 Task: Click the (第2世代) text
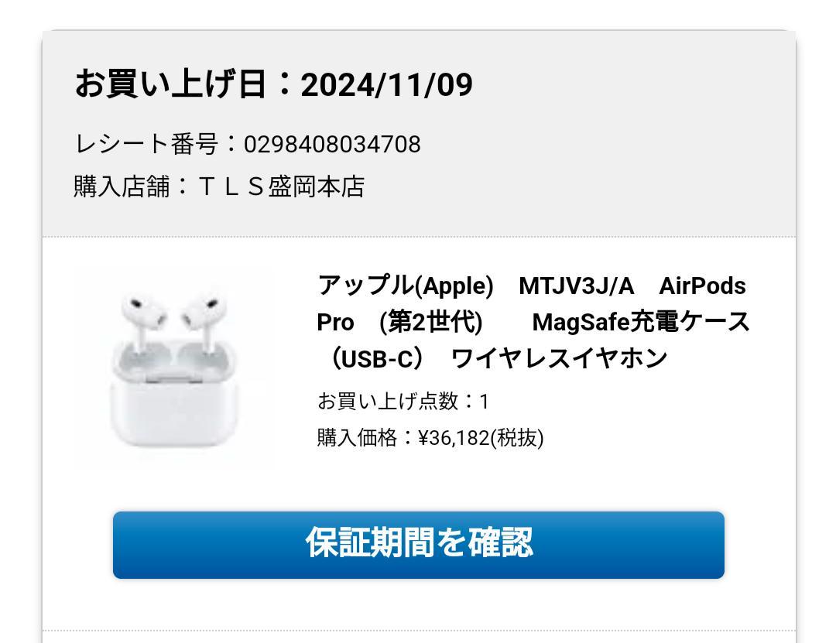pos(430,322)
